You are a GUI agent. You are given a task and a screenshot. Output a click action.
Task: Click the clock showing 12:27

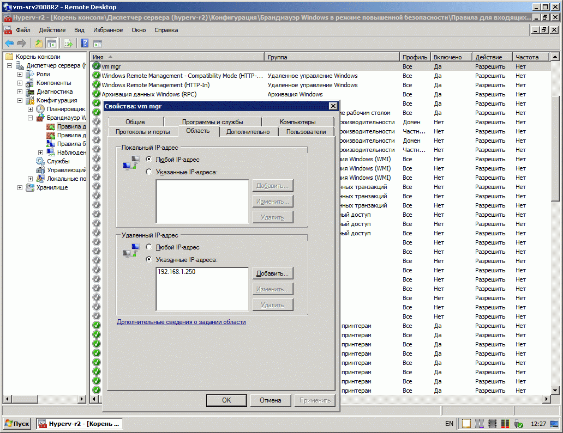[538, 424]
